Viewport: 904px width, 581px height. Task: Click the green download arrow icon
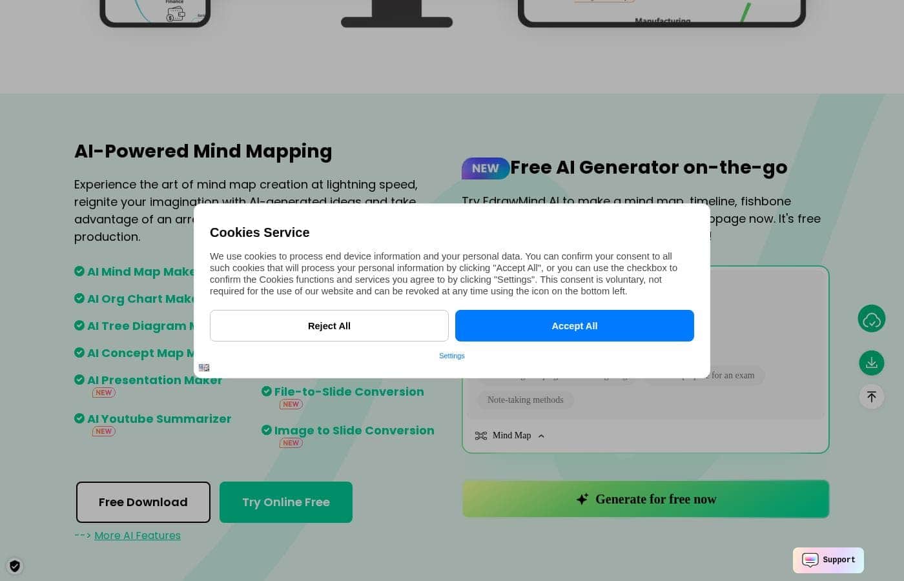coord(872,363)
